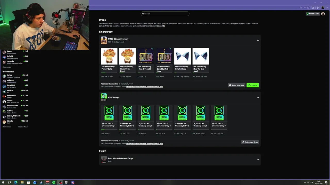Click the Obtén KICKs button
Viewport: 330px width, 185px height.
(x=313, y=14)
